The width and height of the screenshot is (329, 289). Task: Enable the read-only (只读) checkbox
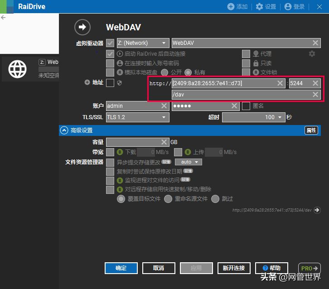point(246,63)
